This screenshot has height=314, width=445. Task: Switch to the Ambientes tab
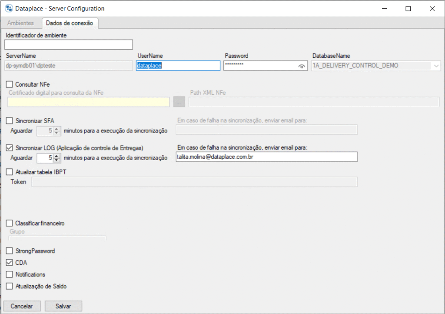pos(20,23)
